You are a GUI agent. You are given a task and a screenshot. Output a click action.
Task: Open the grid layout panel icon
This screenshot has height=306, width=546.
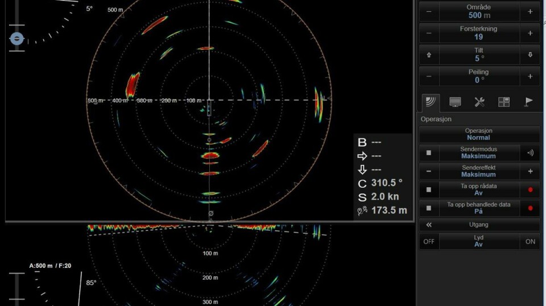pos(504,102)
